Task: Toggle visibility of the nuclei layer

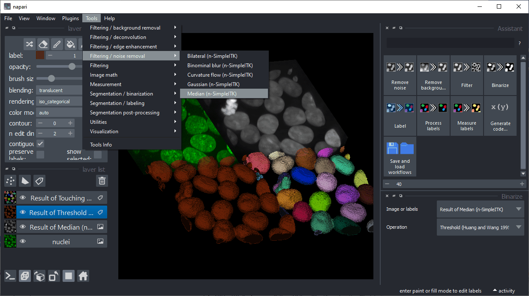Action: pyautogui.click(x=23, y=242)
